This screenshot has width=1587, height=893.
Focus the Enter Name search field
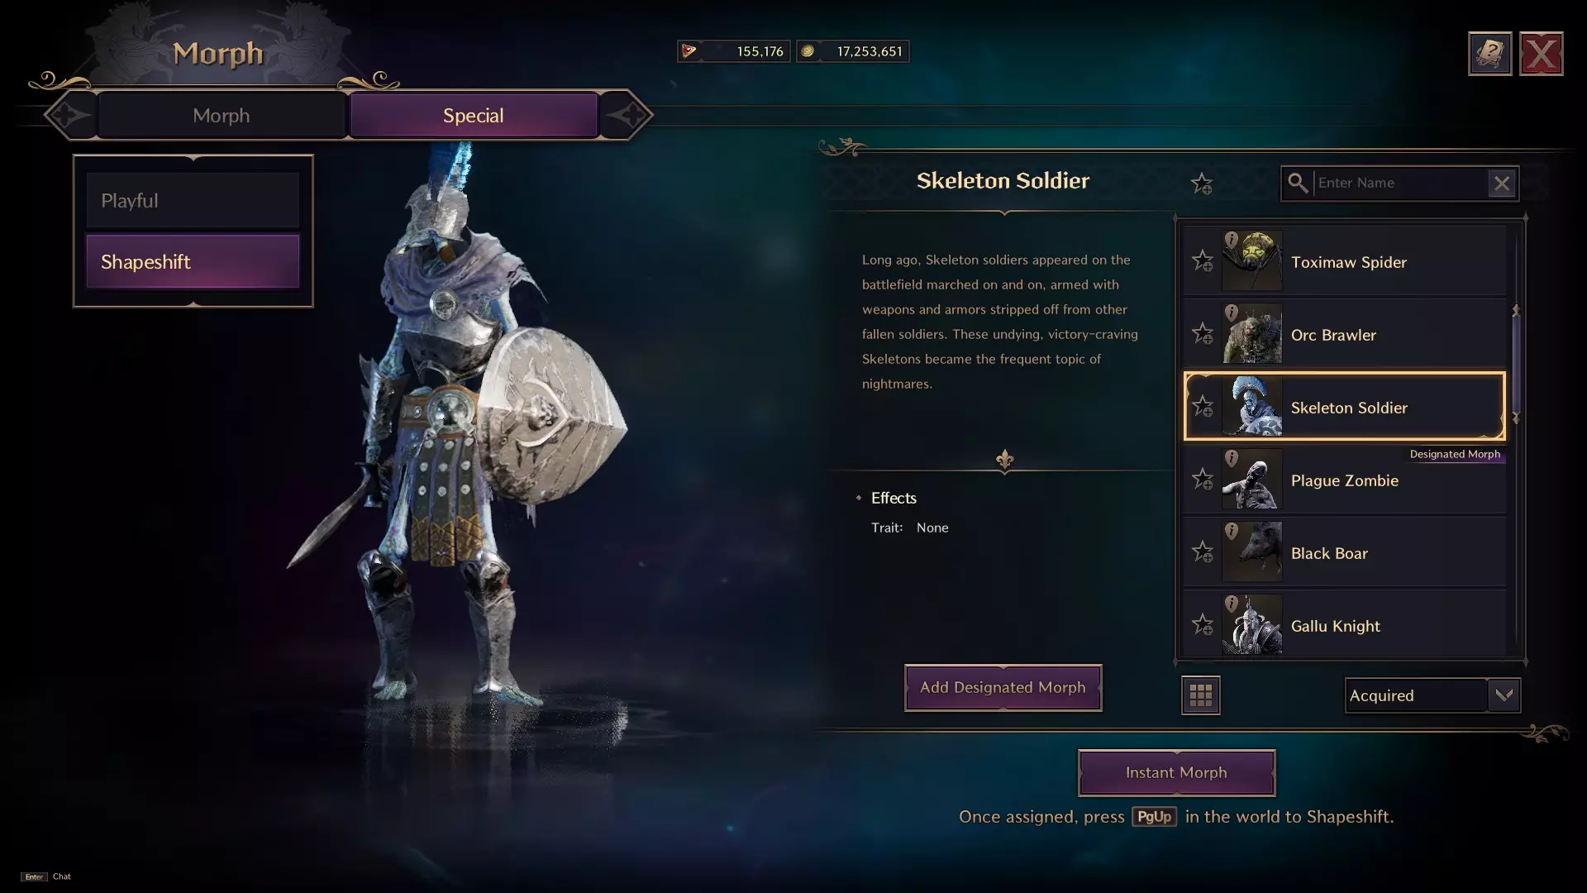(x=1399, y=183)
